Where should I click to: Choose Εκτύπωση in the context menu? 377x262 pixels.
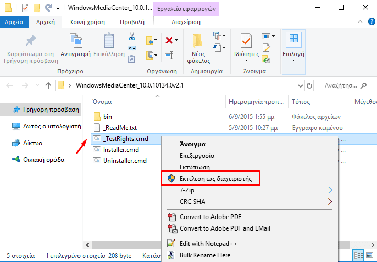point(194,167)
